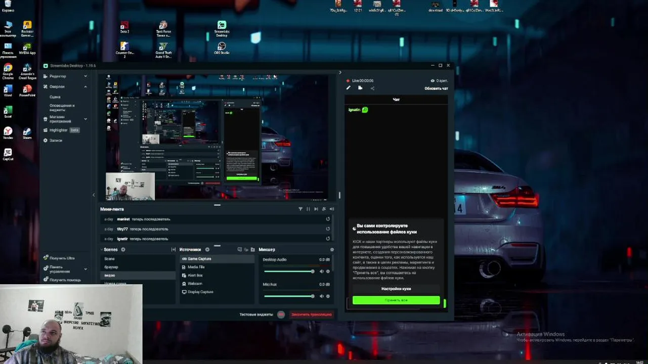Select the Game Capture source
This screenshot has width=648, height=364.
coord(218,259)
